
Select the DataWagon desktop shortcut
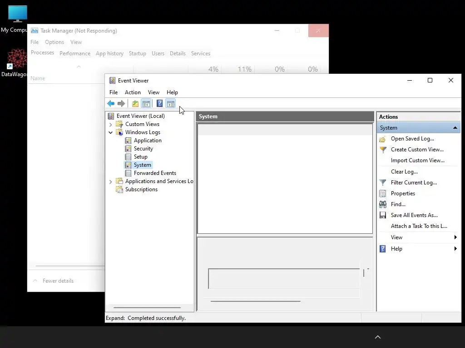[17, 58]
